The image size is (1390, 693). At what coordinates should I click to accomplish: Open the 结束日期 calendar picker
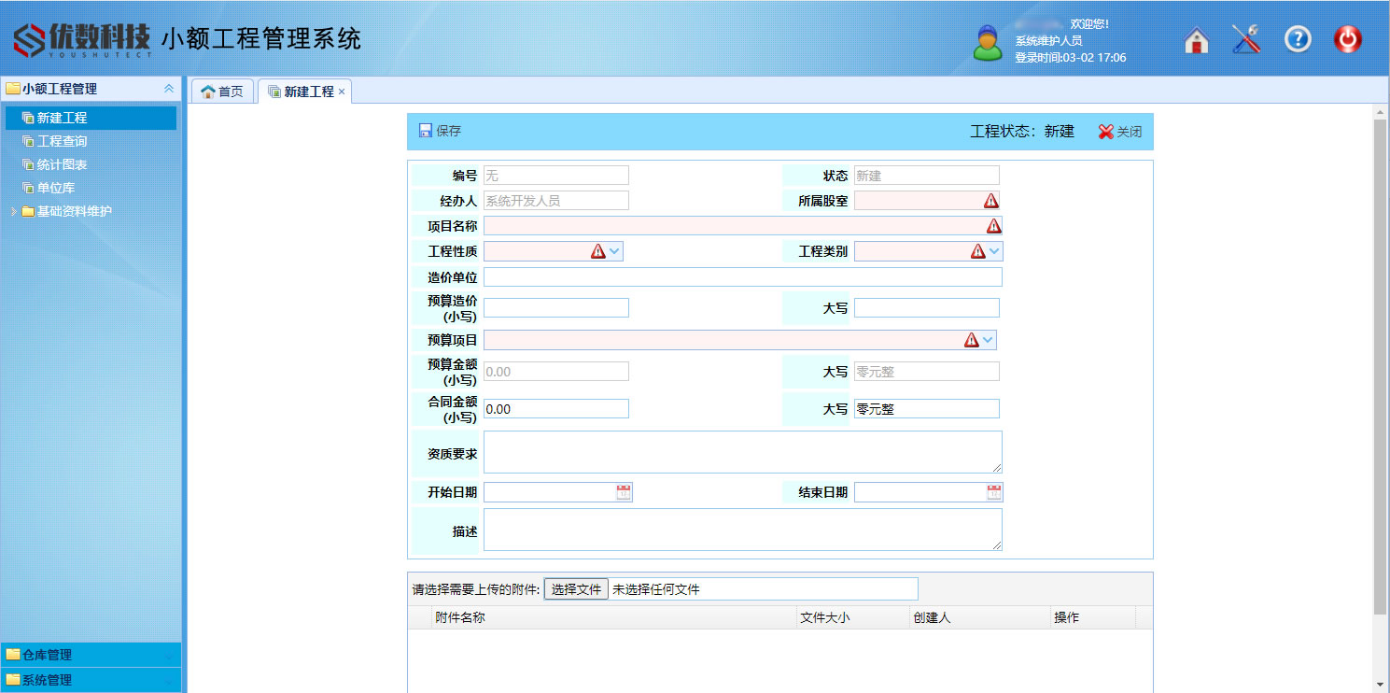coord(994,492)
